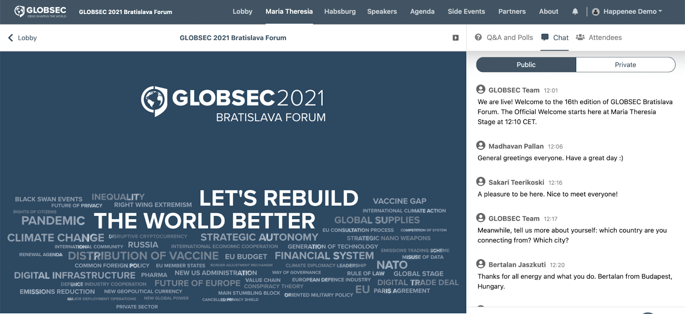Click the stage title GLOBSEC 2021 Bratislava Forum
Viewport: 685px width, 314px height.
[233, 38]
